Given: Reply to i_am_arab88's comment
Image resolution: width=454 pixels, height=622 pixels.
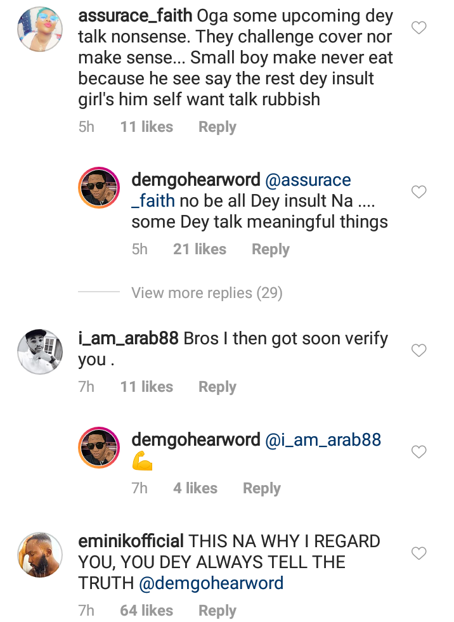Looking at the screenshot, I should click(217, 387).
